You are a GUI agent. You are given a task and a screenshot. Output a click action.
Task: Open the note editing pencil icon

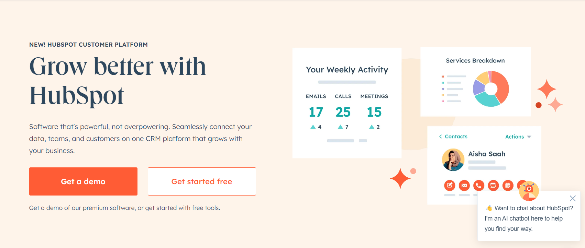tap(450, 185)
